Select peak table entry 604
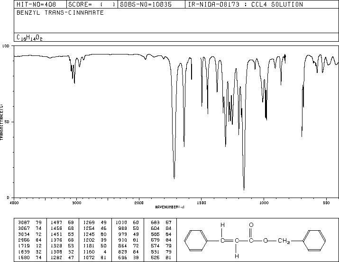This screenshot has height=262, width=339. tap(155, 228)
